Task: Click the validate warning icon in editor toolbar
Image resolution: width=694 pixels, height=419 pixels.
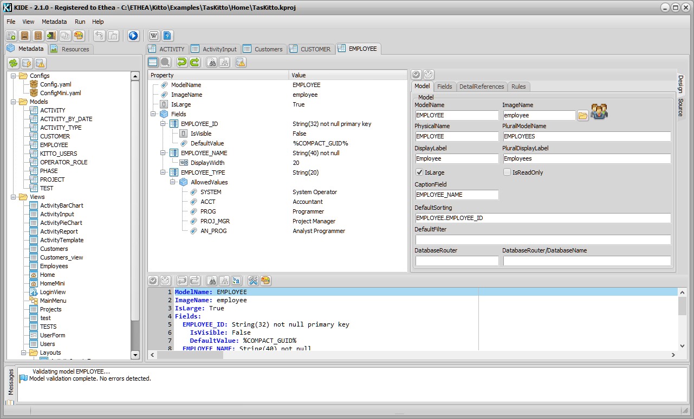Action: pos(241,62)
